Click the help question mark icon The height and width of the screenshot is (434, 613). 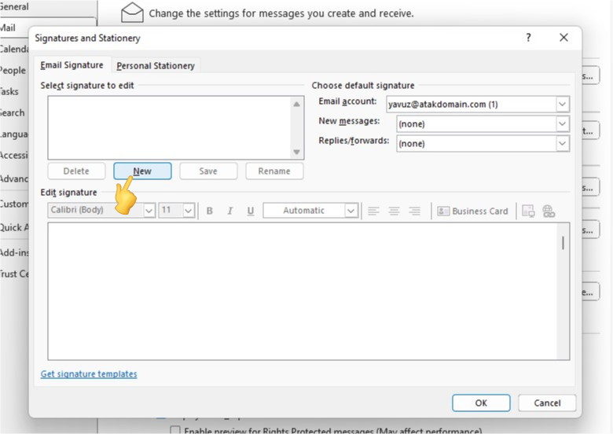pyautogui.click(x=528, y=38)
